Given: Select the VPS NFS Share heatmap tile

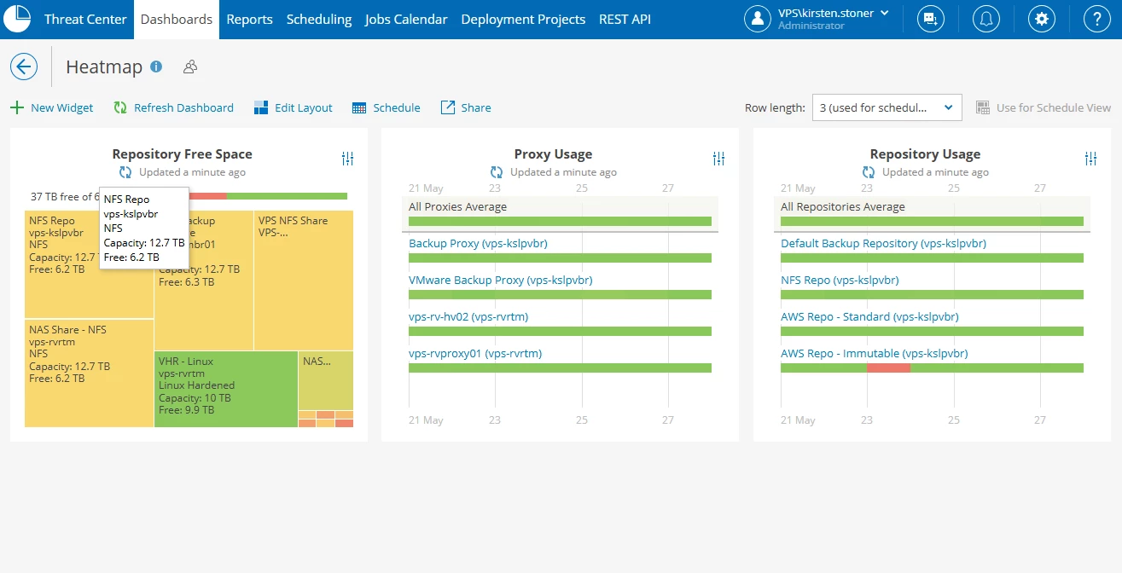Looking at the screenshot, I should pos(304,280).
